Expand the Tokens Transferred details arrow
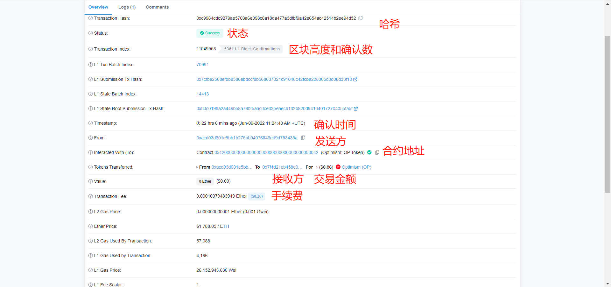The height and width of the screenshot is (287, 611). click(x=197, y=167)
